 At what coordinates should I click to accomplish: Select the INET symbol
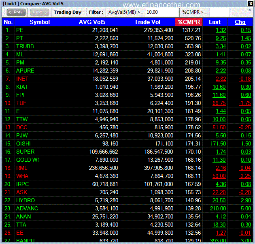(x=22, y=79)
